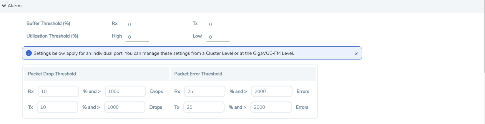Click Packet Error Tx errors count field
This screenshot has width=485, height=124.
(271, 107)
